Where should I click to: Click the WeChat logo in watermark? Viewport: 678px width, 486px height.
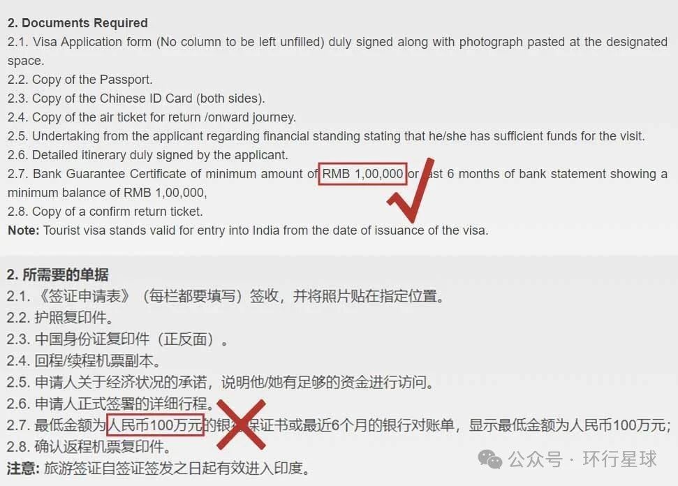tap(490, 459)
